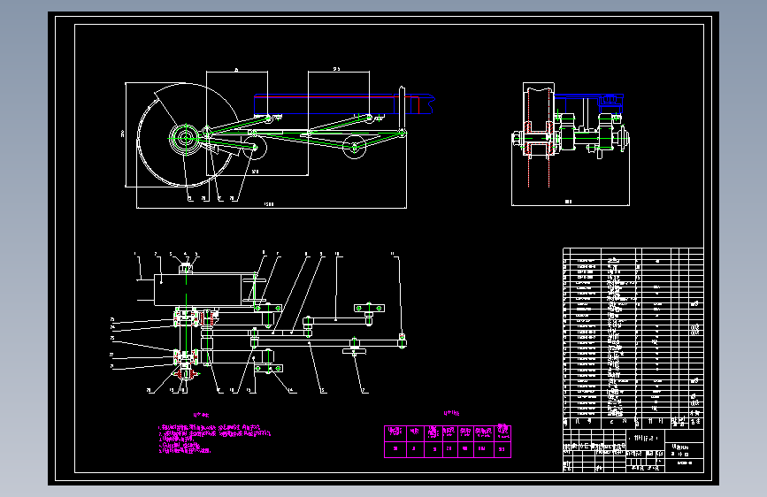Image resolution: width=767 pixels, height=497 pixels.
Task: Click the magenta heading above the notes
Action: (x=201, y=415)
